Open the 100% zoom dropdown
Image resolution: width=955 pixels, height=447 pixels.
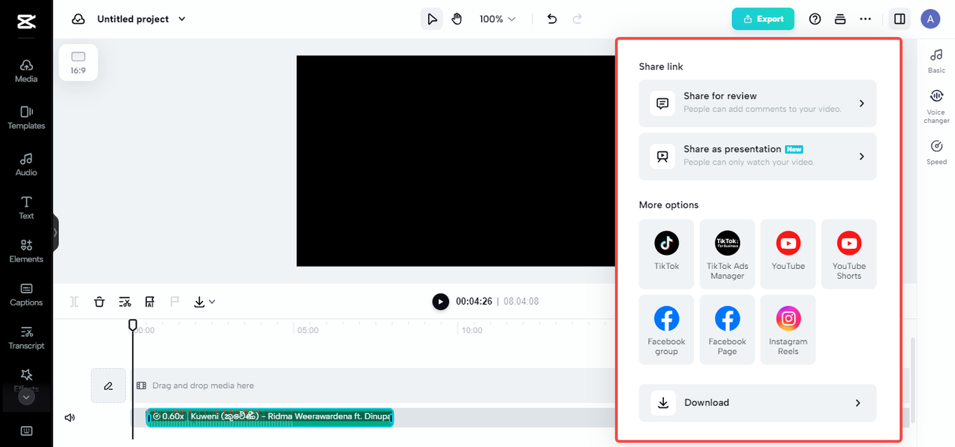click(x=498, y=19)
